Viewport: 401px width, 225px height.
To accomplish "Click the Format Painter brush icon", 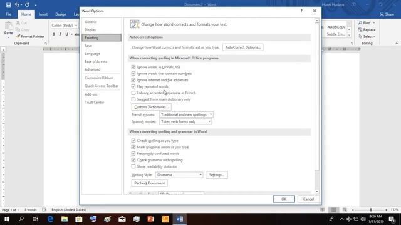I will click(18, 36).
